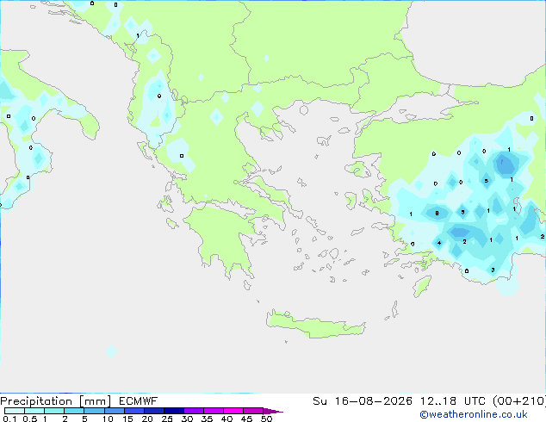
Task: Click the '(00+210)' forecast offset text
Action: [x=519, y=401]
